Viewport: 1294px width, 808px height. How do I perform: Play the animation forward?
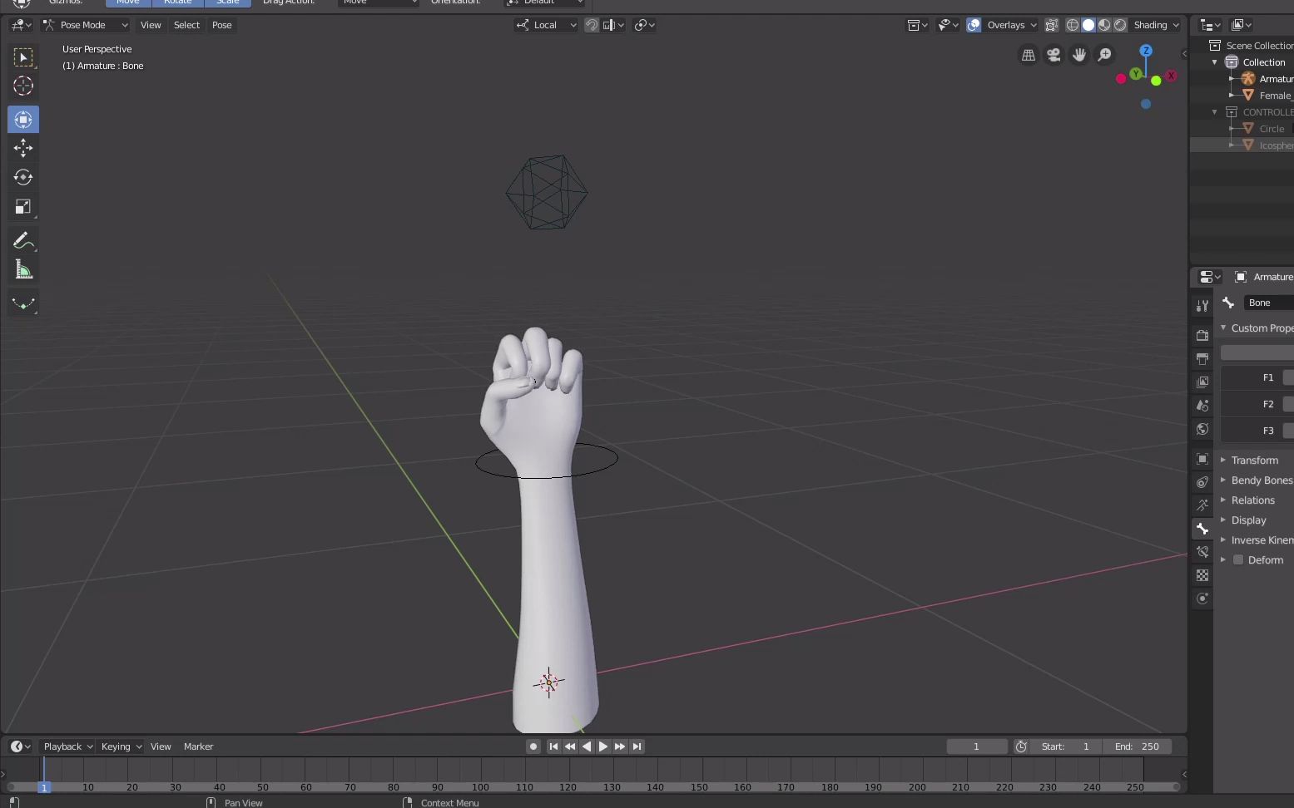pyautogui.click(x=603, y=746)
